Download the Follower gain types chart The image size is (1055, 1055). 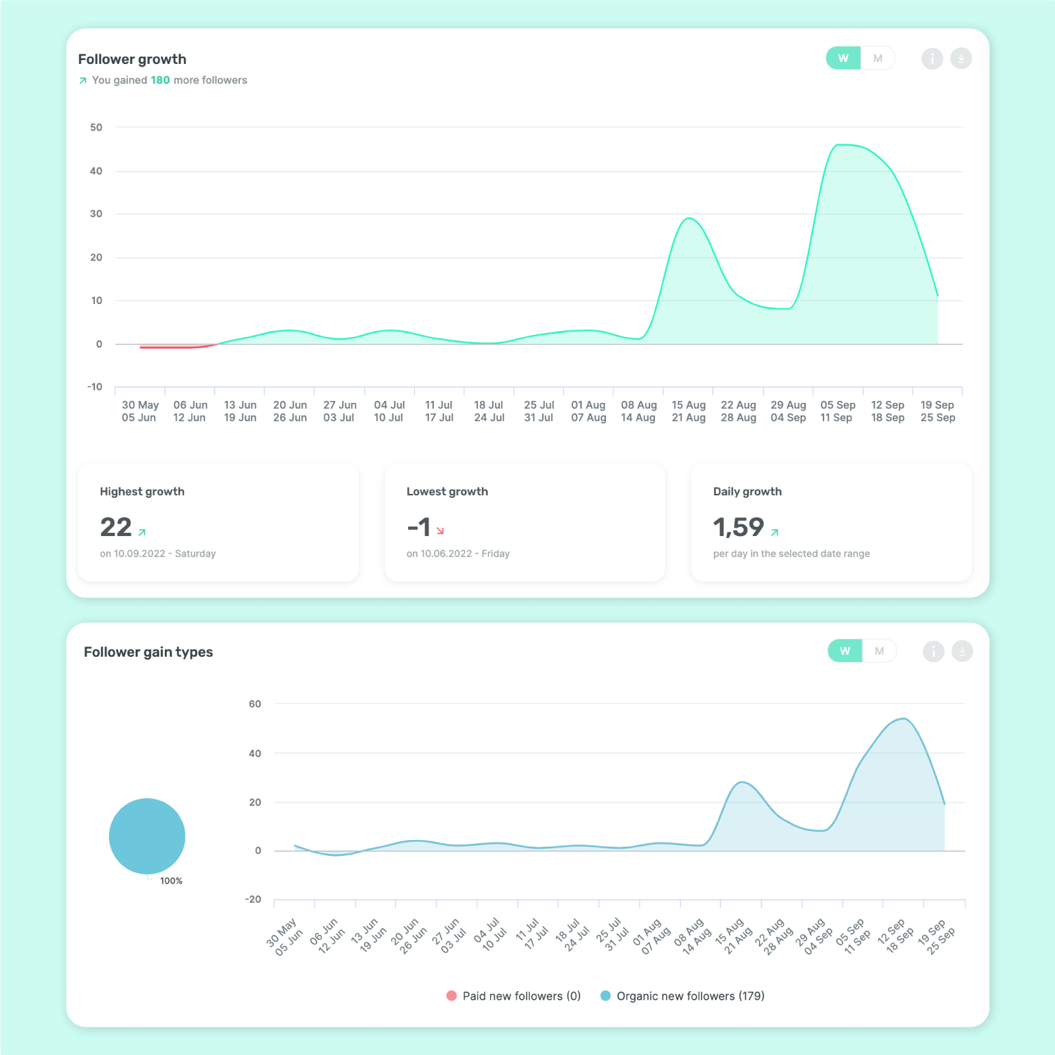[962, 651]
